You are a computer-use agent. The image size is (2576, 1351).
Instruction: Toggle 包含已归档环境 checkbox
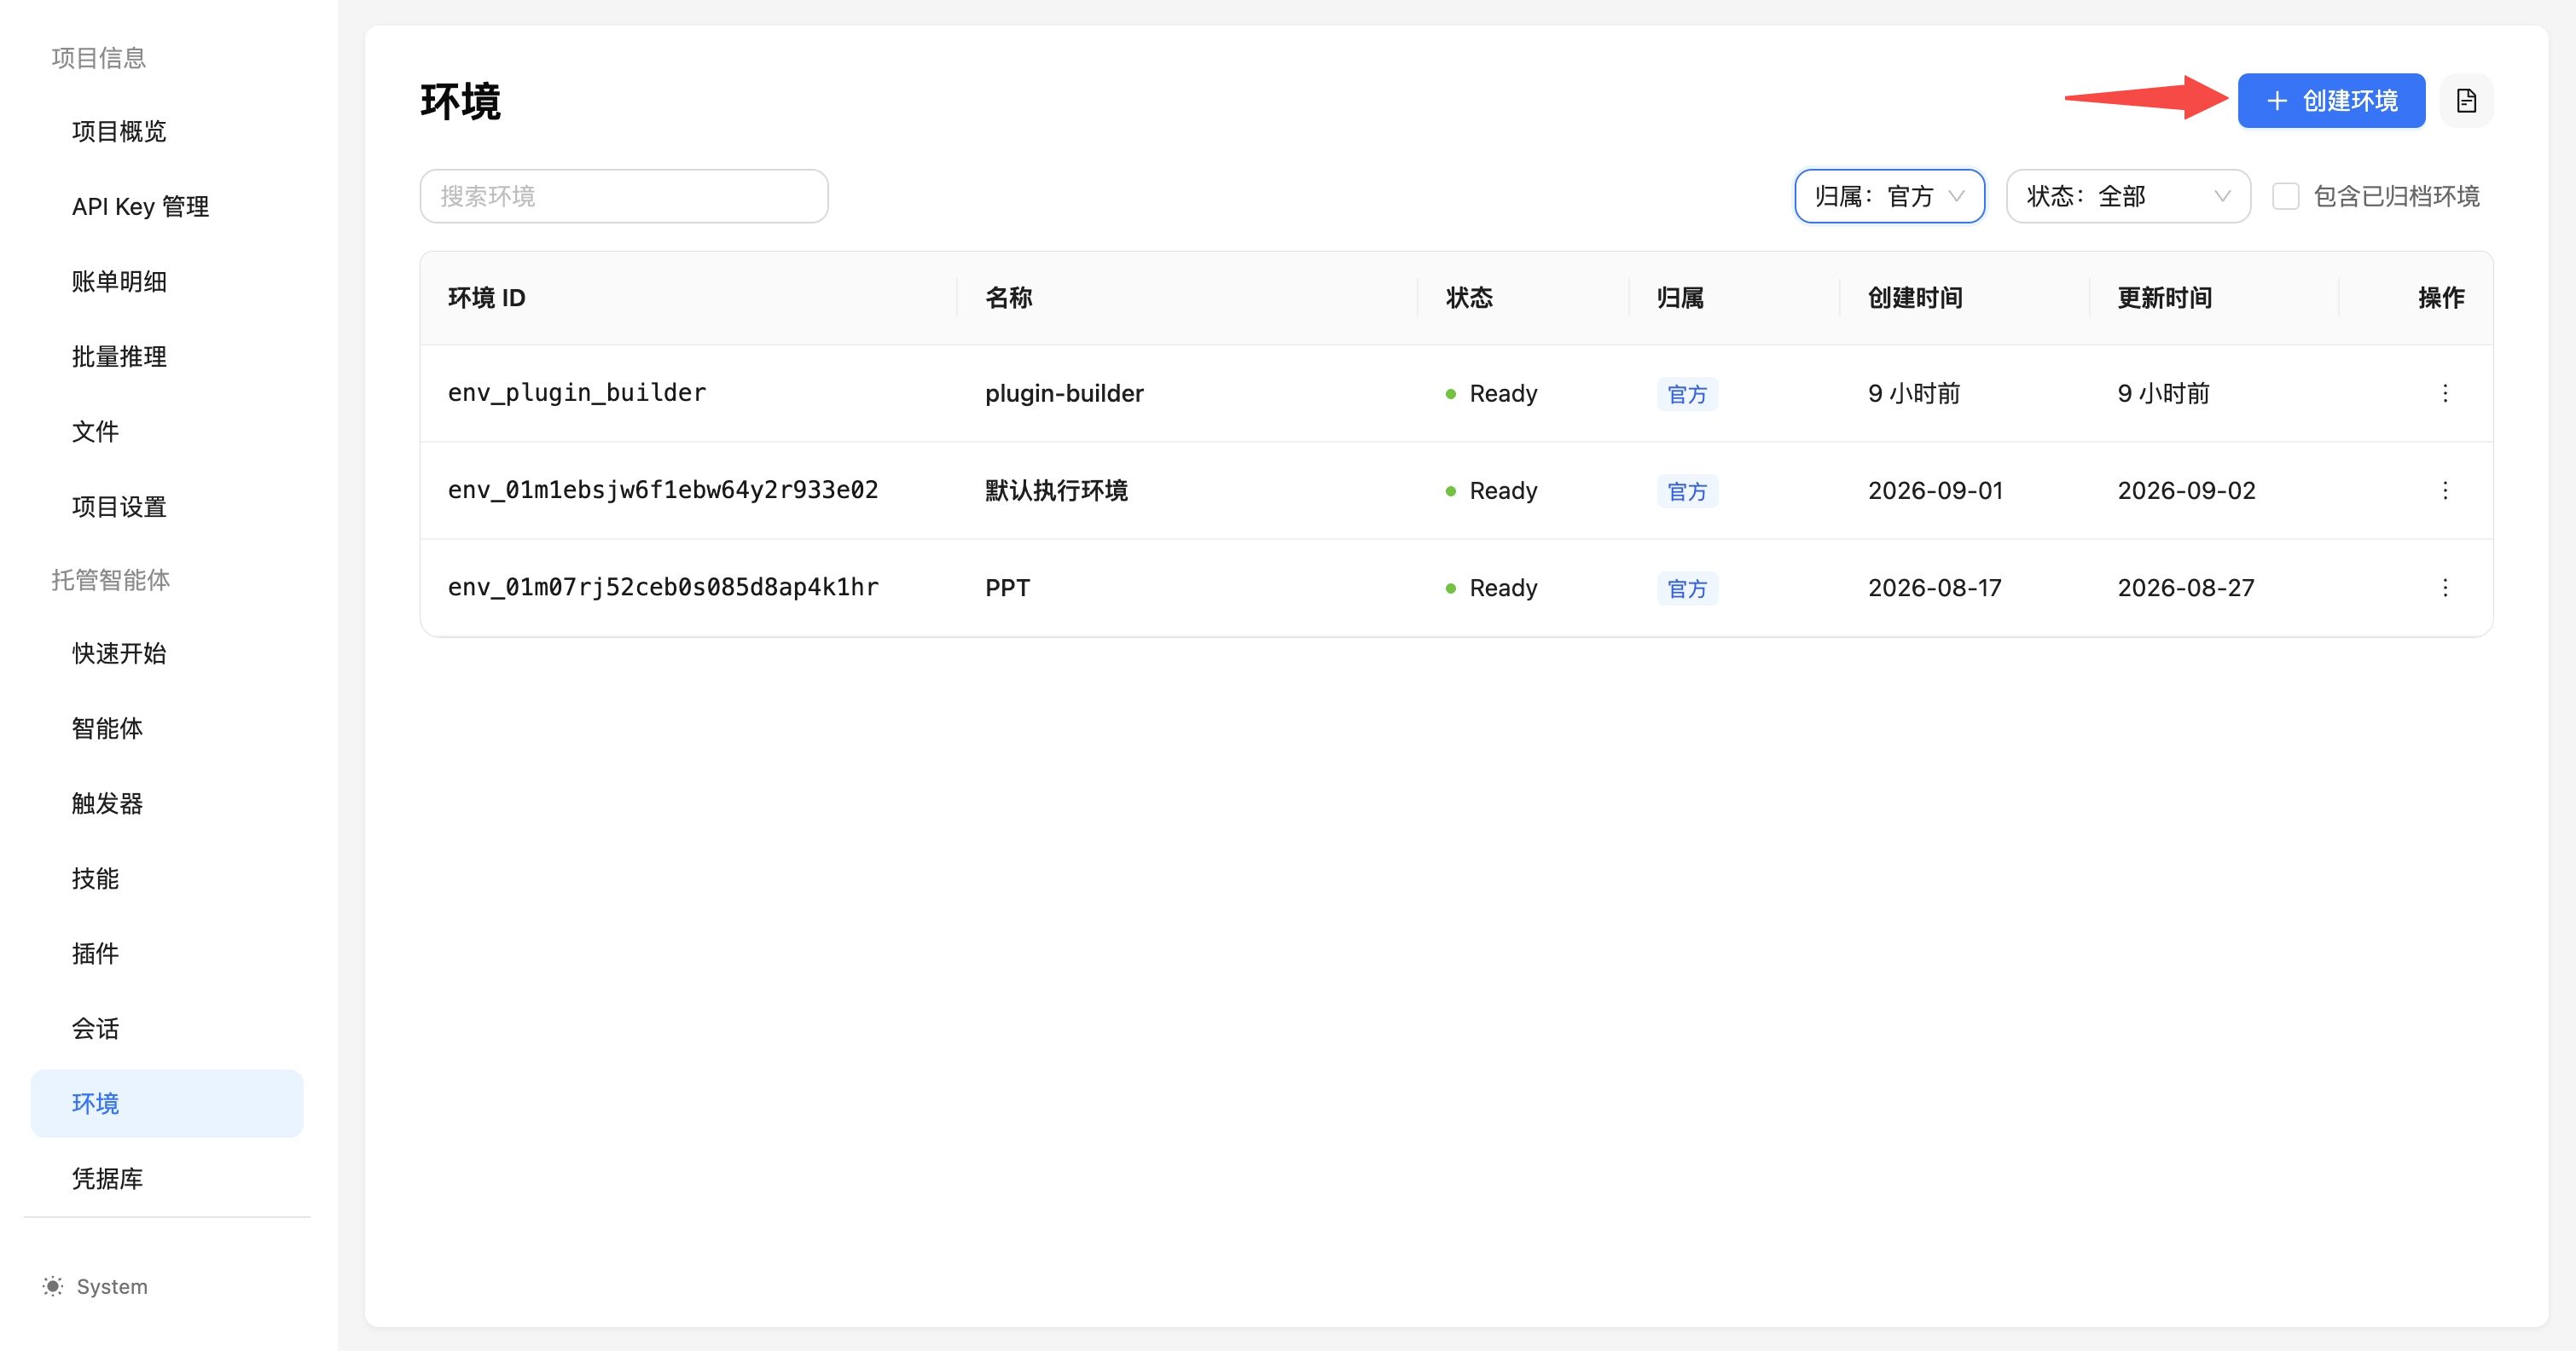coord(2285,196)
